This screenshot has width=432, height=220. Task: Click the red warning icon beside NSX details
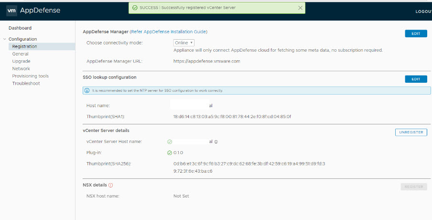111,185
